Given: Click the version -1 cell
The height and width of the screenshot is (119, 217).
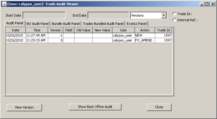Looking at the screenshot, I should (x=56, y=36).
